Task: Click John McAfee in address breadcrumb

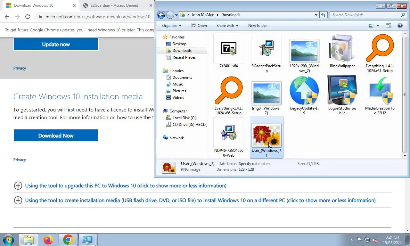Action: click(203, 15)
